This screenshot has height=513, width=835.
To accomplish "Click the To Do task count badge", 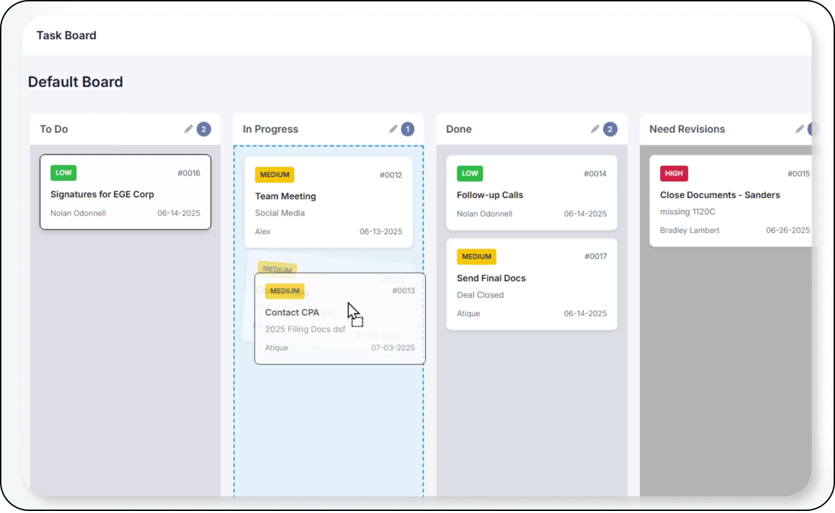I will pos(203,129).
